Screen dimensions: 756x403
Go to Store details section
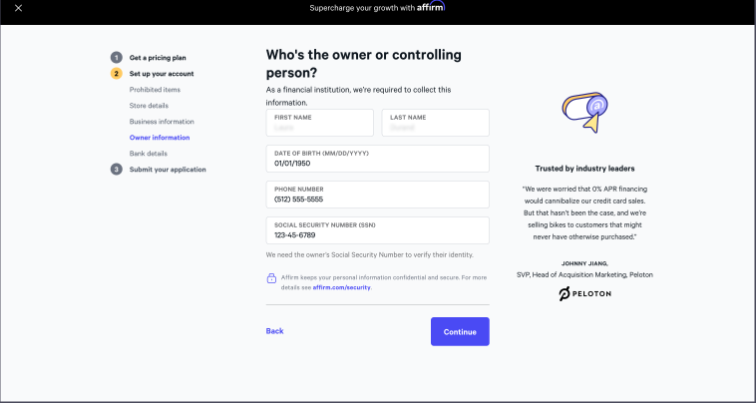click(149, 106)
